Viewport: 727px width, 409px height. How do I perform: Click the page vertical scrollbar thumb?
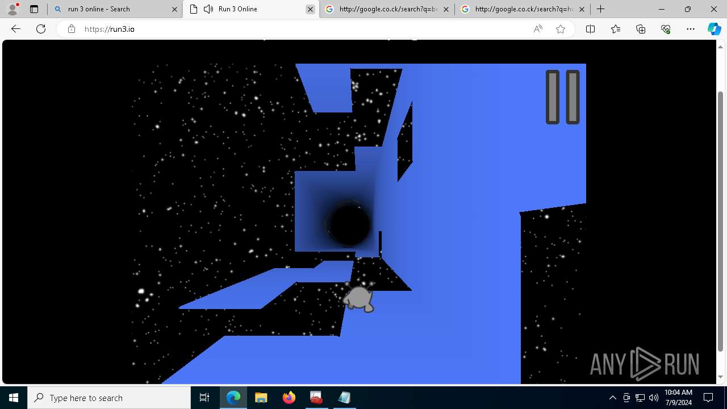click(x=721, y=220)
